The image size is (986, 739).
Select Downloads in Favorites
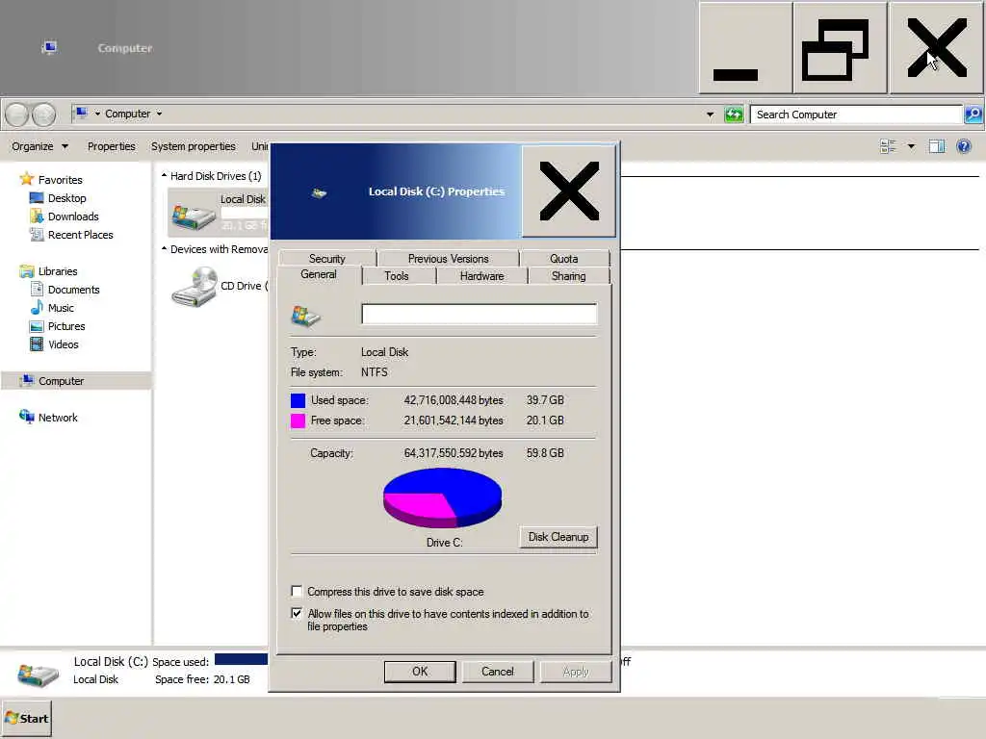(x=73, y=217)
